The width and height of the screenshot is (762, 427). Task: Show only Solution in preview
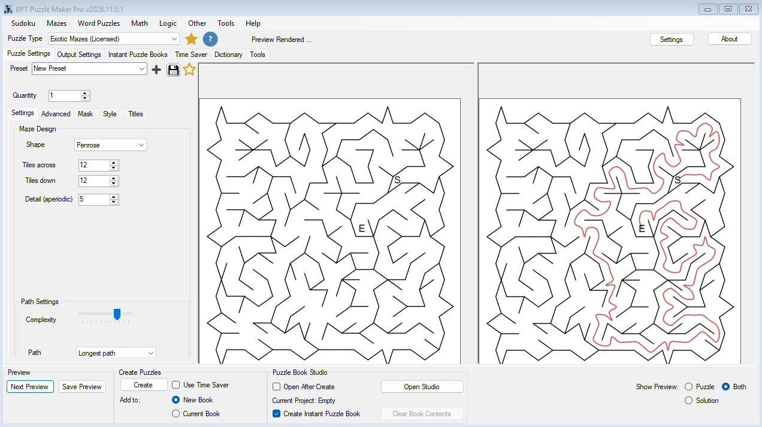688,401
